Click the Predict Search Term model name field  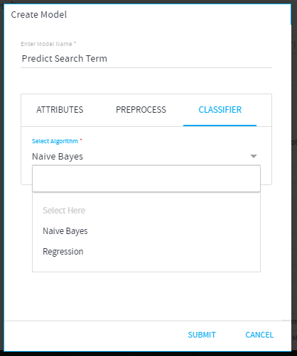pyautogui.click(x=146, y=59)
